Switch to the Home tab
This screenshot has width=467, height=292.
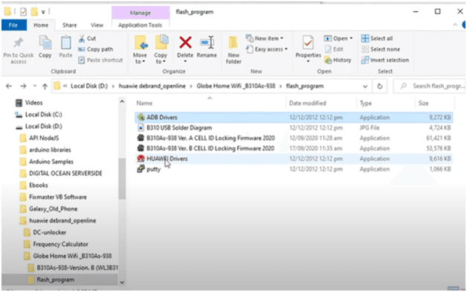point(41,25)
